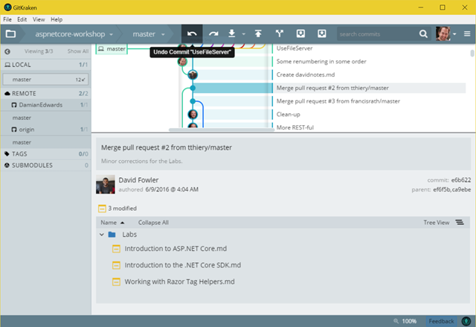Click the Undo commit icon

193,34
